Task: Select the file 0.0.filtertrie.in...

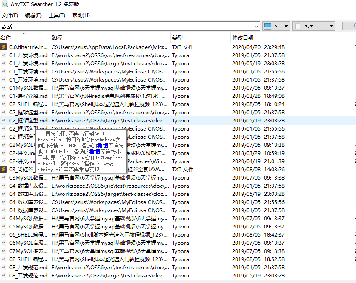Action: click(29, 47)
